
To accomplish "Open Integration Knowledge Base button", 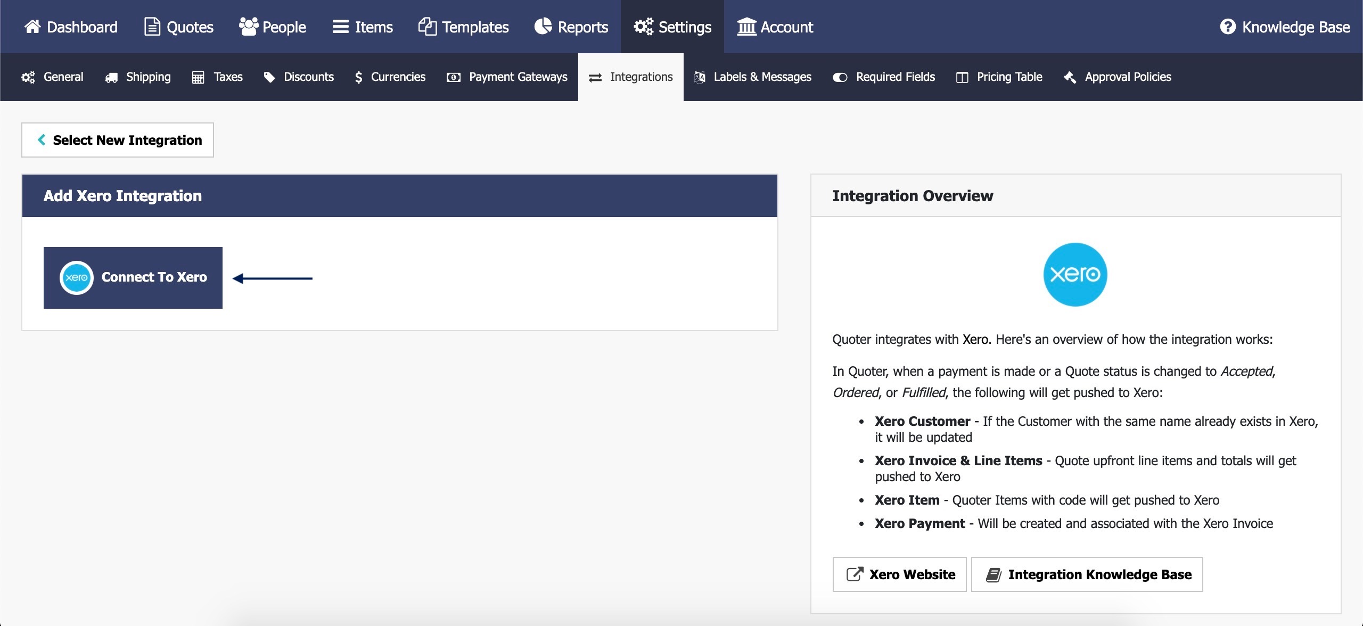I will pyautogui.click(x=1087, y=574).
